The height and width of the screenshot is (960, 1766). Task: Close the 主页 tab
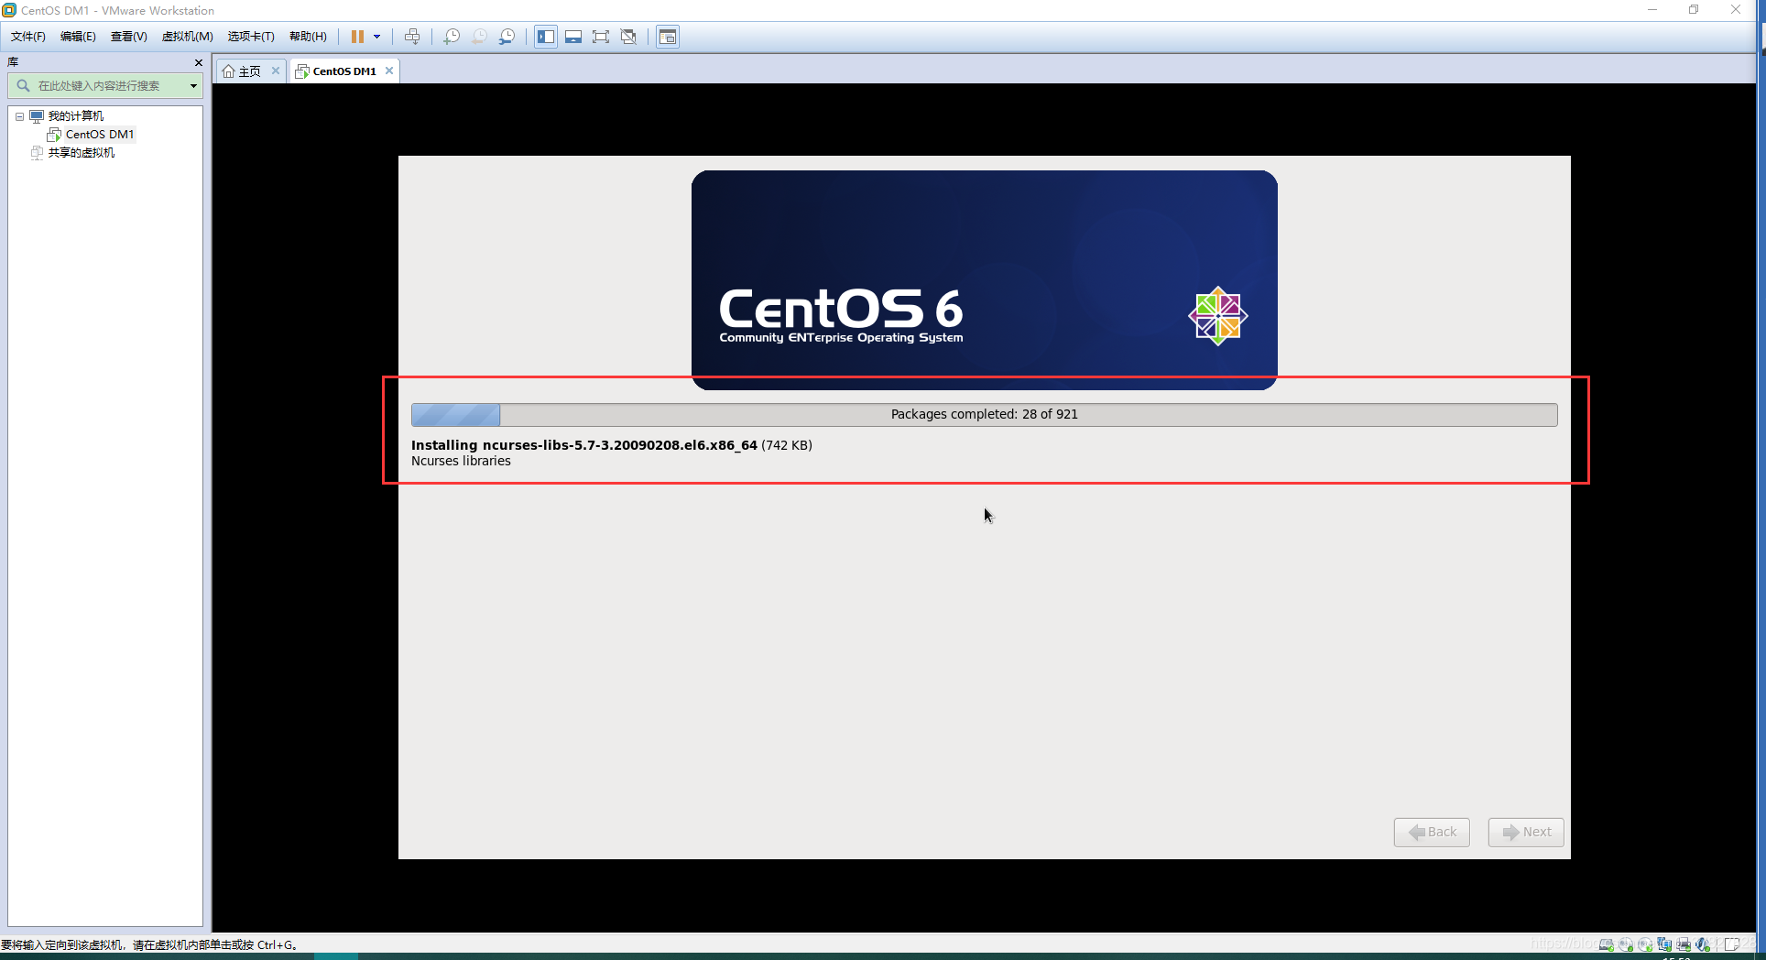click(276, 71)
